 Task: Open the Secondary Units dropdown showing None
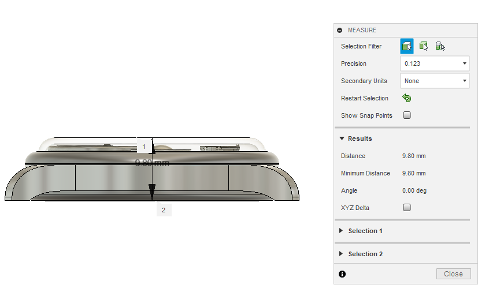pos(435,81)
